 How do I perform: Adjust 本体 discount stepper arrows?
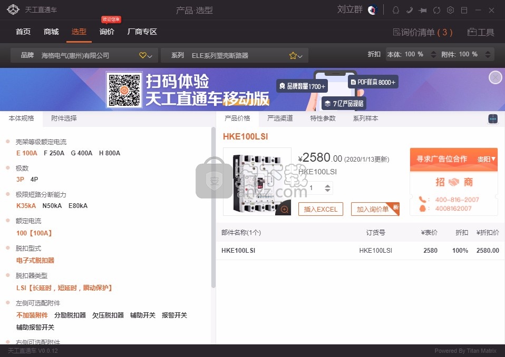433,54
